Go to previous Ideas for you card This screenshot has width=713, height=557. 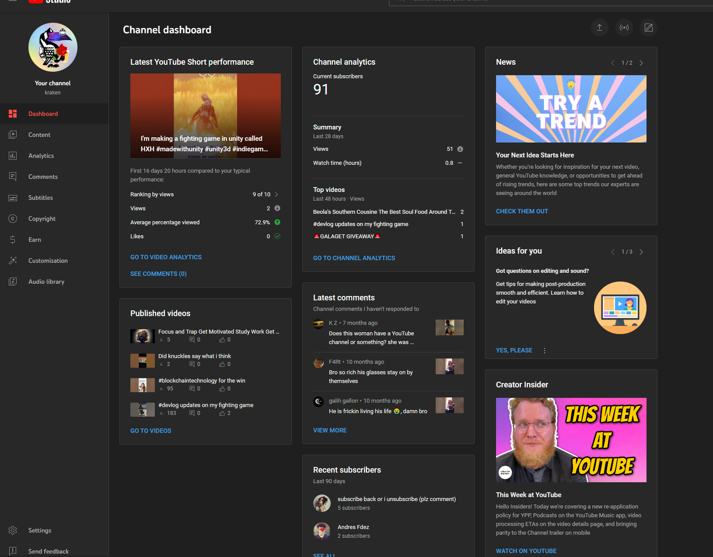613,252
